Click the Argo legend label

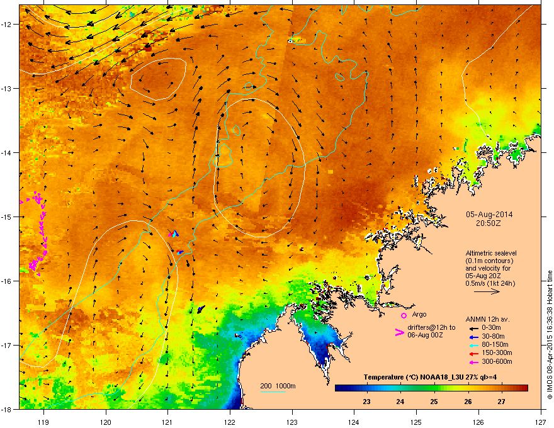(x=419, y=314)
